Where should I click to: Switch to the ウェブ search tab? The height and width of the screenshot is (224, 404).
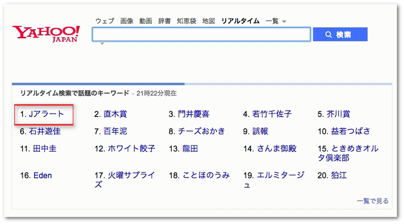(105, 21)
